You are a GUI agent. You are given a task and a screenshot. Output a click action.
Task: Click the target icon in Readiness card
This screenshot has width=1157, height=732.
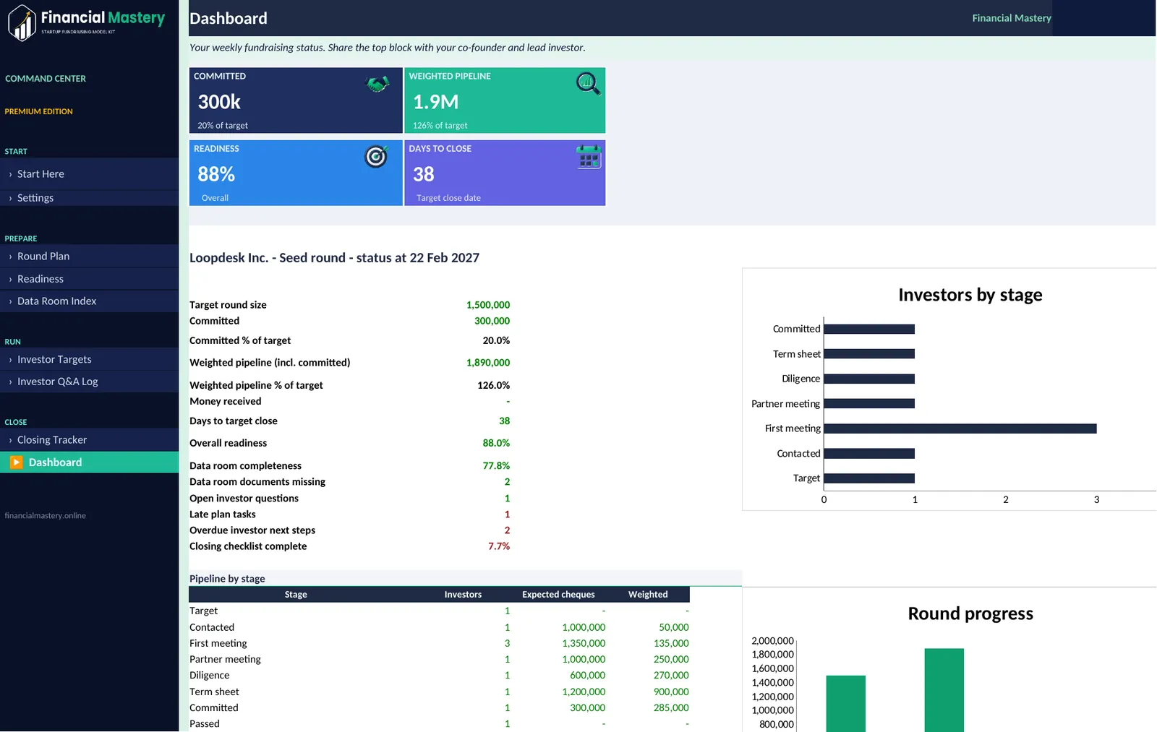[376, 156]
